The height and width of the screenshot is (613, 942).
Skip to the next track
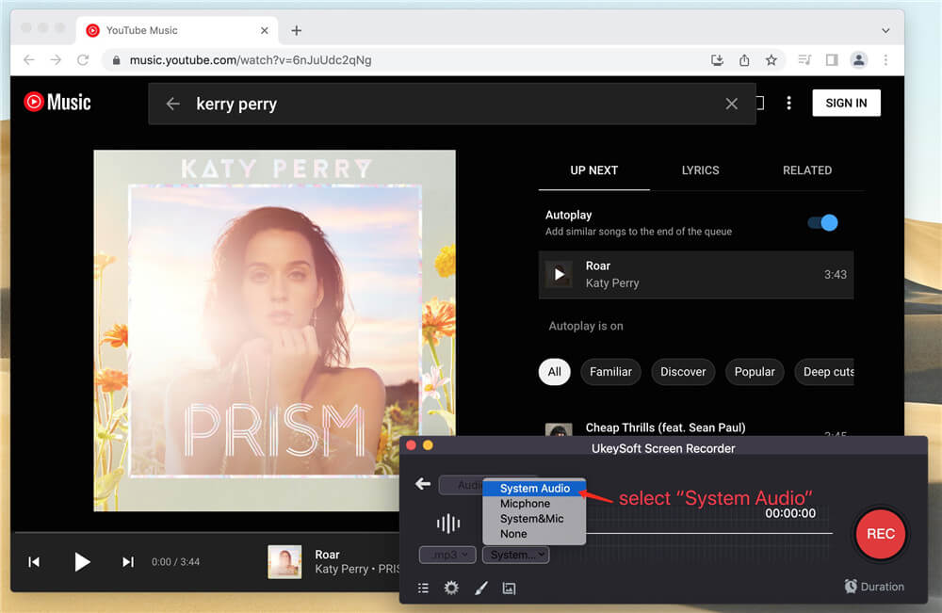128,562
